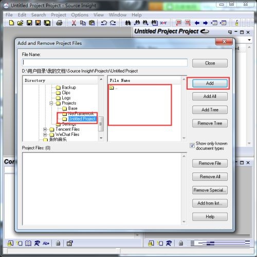Click the File Name input field
Screen dimensions: 257x257
click(105, 62)
